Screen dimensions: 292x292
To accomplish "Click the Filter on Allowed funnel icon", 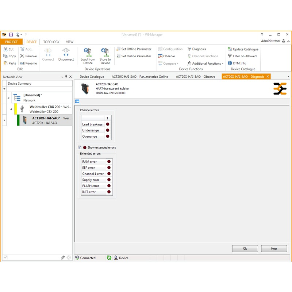I will tap(230, 56).
